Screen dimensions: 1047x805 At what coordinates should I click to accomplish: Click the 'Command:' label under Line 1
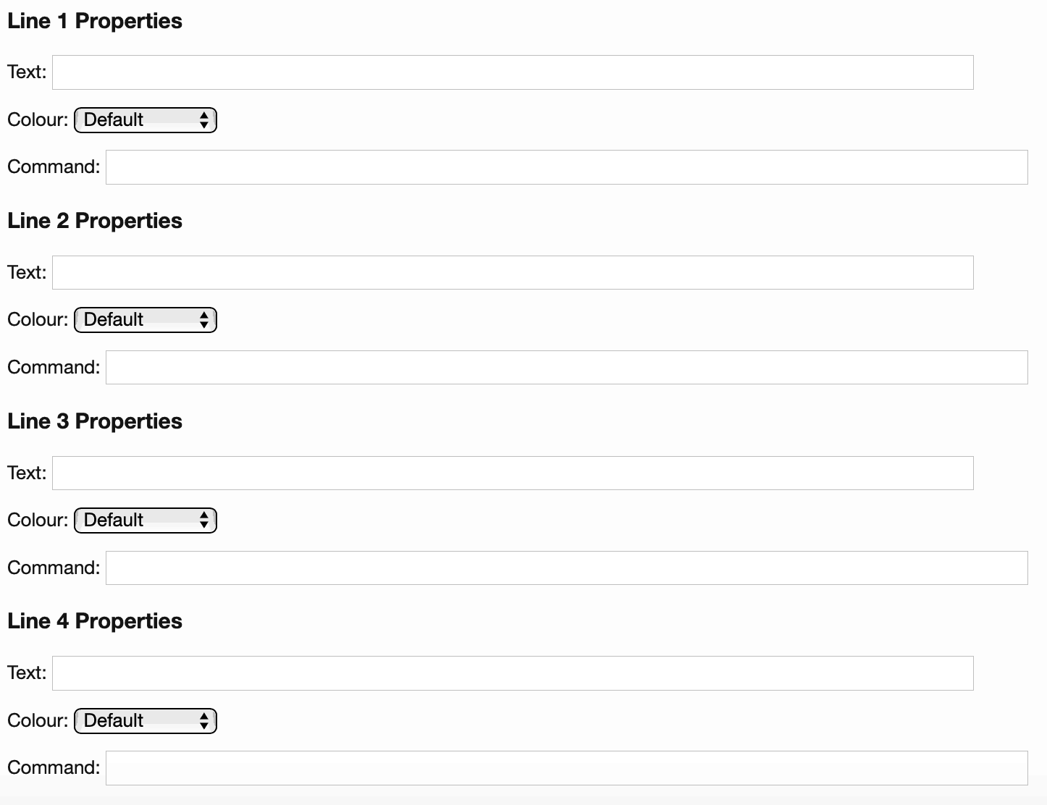coord(54,167)
